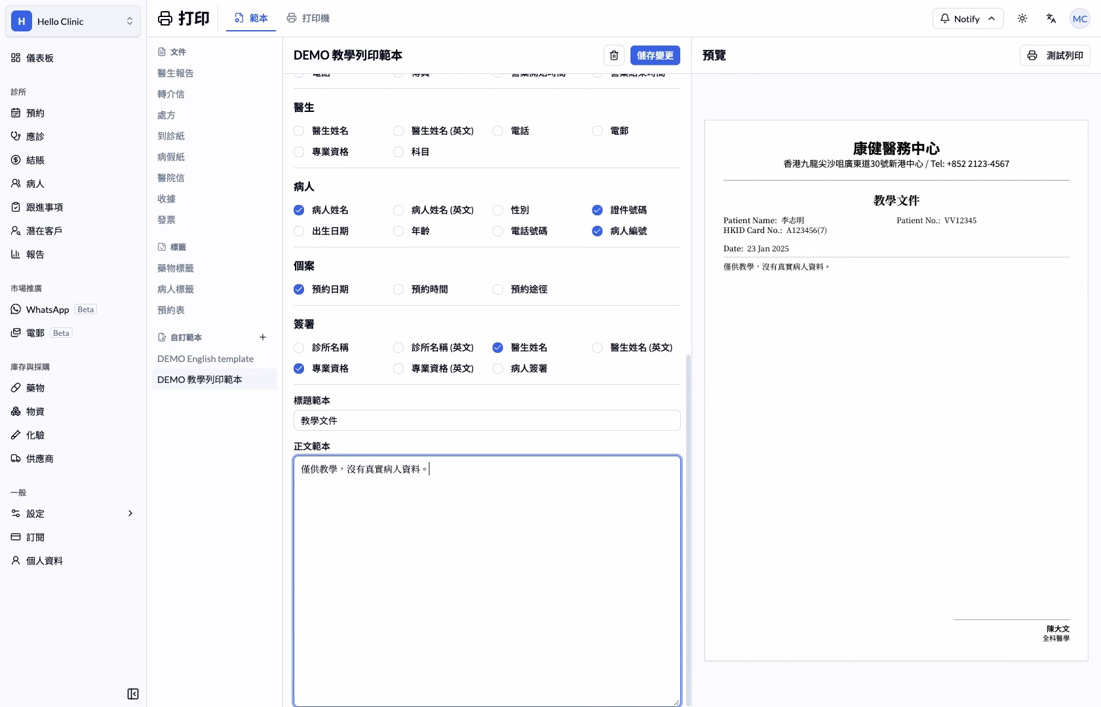Click the 標題範本 title input field
The height and width of the screenshot is (707, 1101).
487,420
